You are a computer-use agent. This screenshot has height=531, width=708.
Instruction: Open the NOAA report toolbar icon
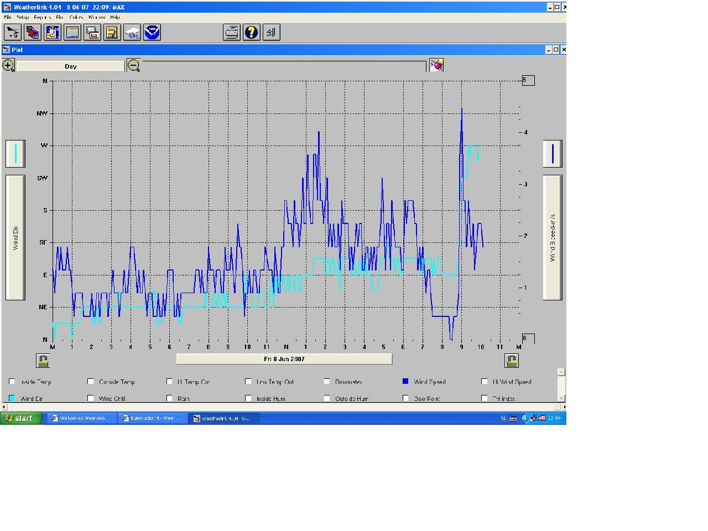pos(152,32)
